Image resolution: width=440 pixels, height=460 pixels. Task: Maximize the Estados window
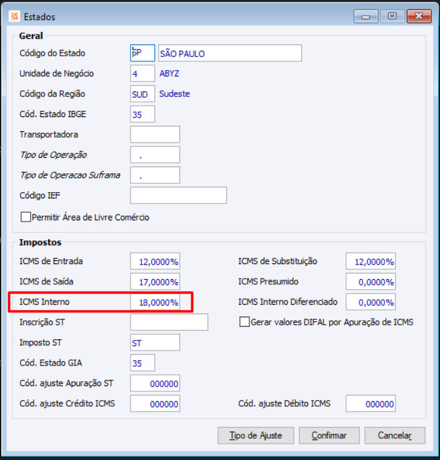pos(392,16)
